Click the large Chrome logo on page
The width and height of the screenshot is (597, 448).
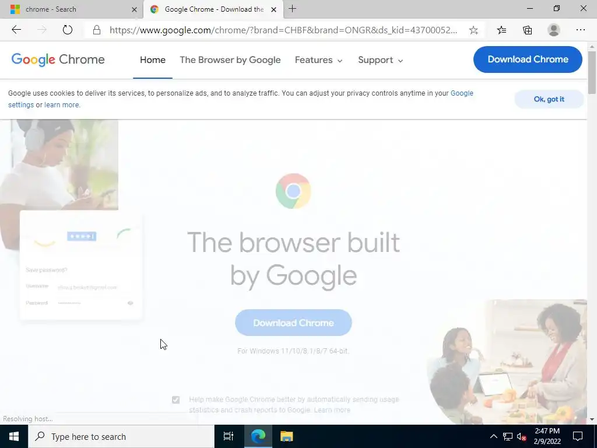tap(293, 191)
